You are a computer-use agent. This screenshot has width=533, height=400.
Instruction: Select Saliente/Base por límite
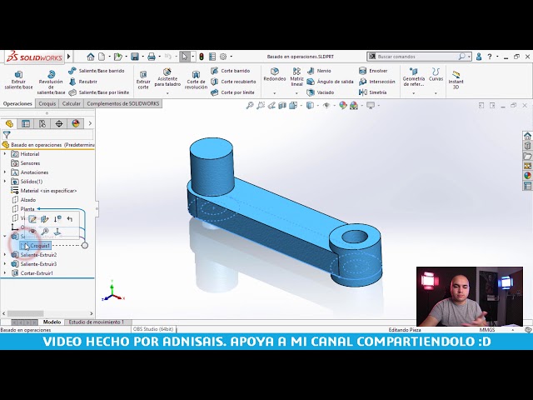(98, 92)
